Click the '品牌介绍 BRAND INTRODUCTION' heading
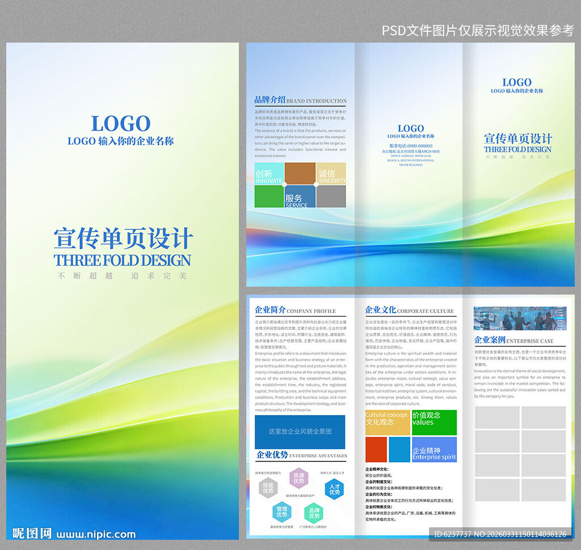 301,100
